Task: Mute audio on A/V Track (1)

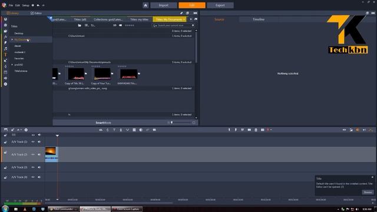Action: point(39,142)
